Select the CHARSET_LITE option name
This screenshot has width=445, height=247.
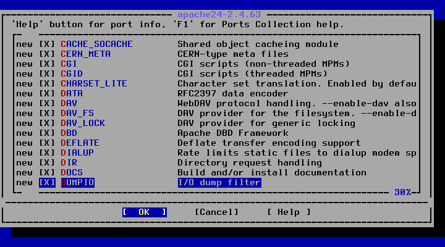(x=94, y=84)
